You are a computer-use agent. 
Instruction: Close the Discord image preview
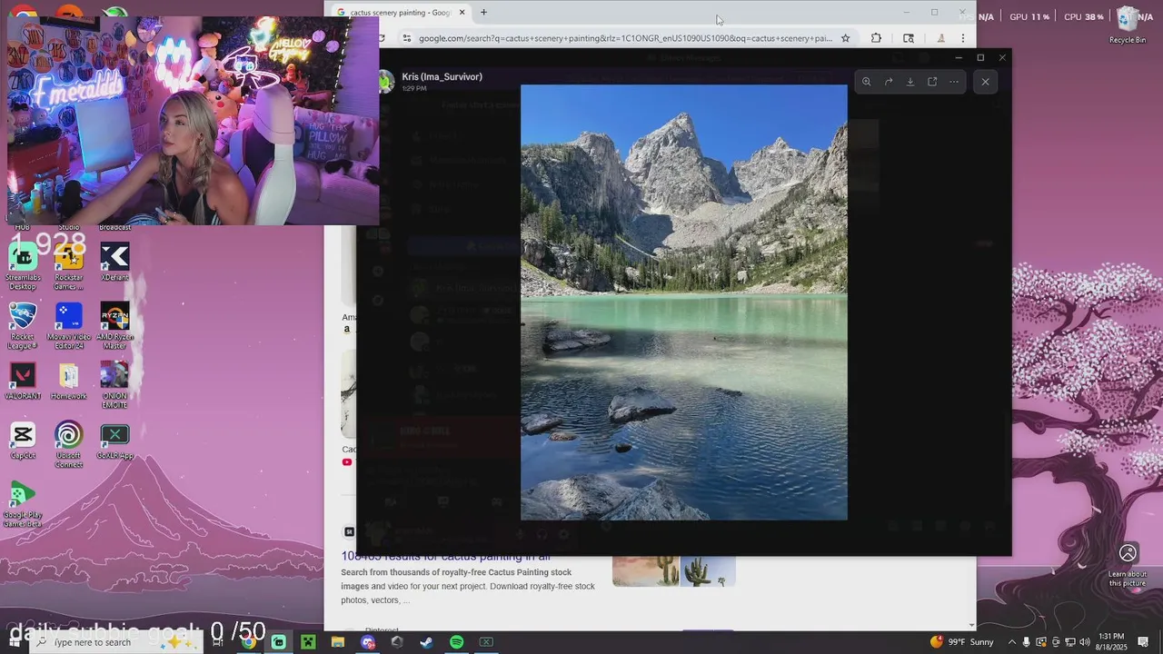coord(985,82)
